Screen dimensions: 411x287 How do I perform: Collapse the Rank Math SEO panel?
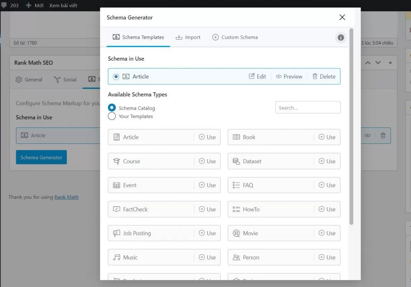click(390, 62)
